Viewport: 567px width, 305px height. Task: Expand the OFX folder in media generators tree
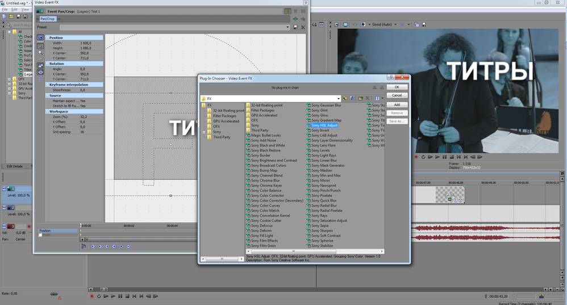point(10,79)
